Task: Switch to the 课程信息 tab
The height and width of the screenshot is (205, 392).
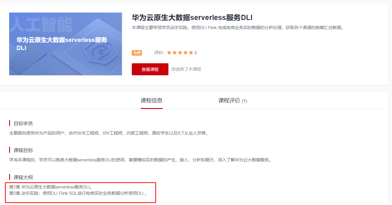Action: coord(152,100)
